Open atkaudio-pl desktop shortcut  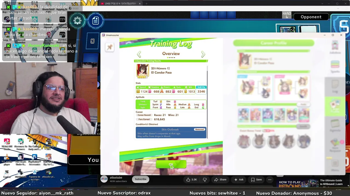48,174
